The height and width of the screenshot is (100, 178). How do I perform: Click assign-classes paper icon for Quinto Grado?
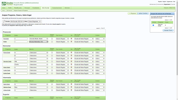point(52,73)
